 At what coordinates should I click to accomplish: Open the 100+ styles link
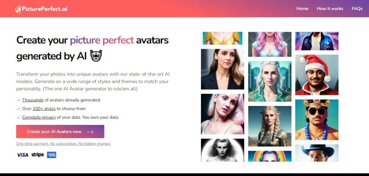[x=44, y=109]
